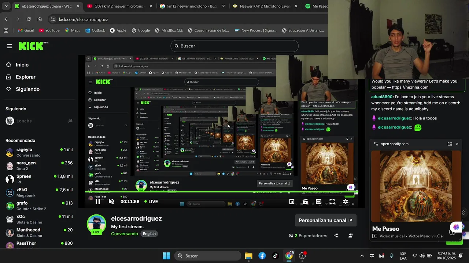The height and width of the screenshot is (263, 469).
Task: Toggle notifications for Lonche channel
Action: tap(70, 121)
